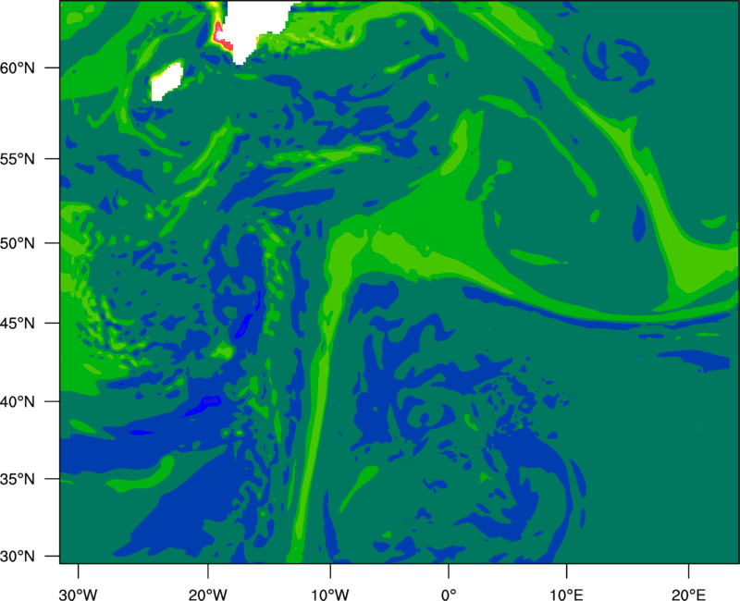
Task: Click the 30°W longitude label
Action: pos(79,595)
